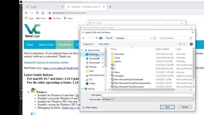The height and width of the screenshot is (115, 204).
Task: Select Downloads in navigation pane
Action: click(94, 58)
